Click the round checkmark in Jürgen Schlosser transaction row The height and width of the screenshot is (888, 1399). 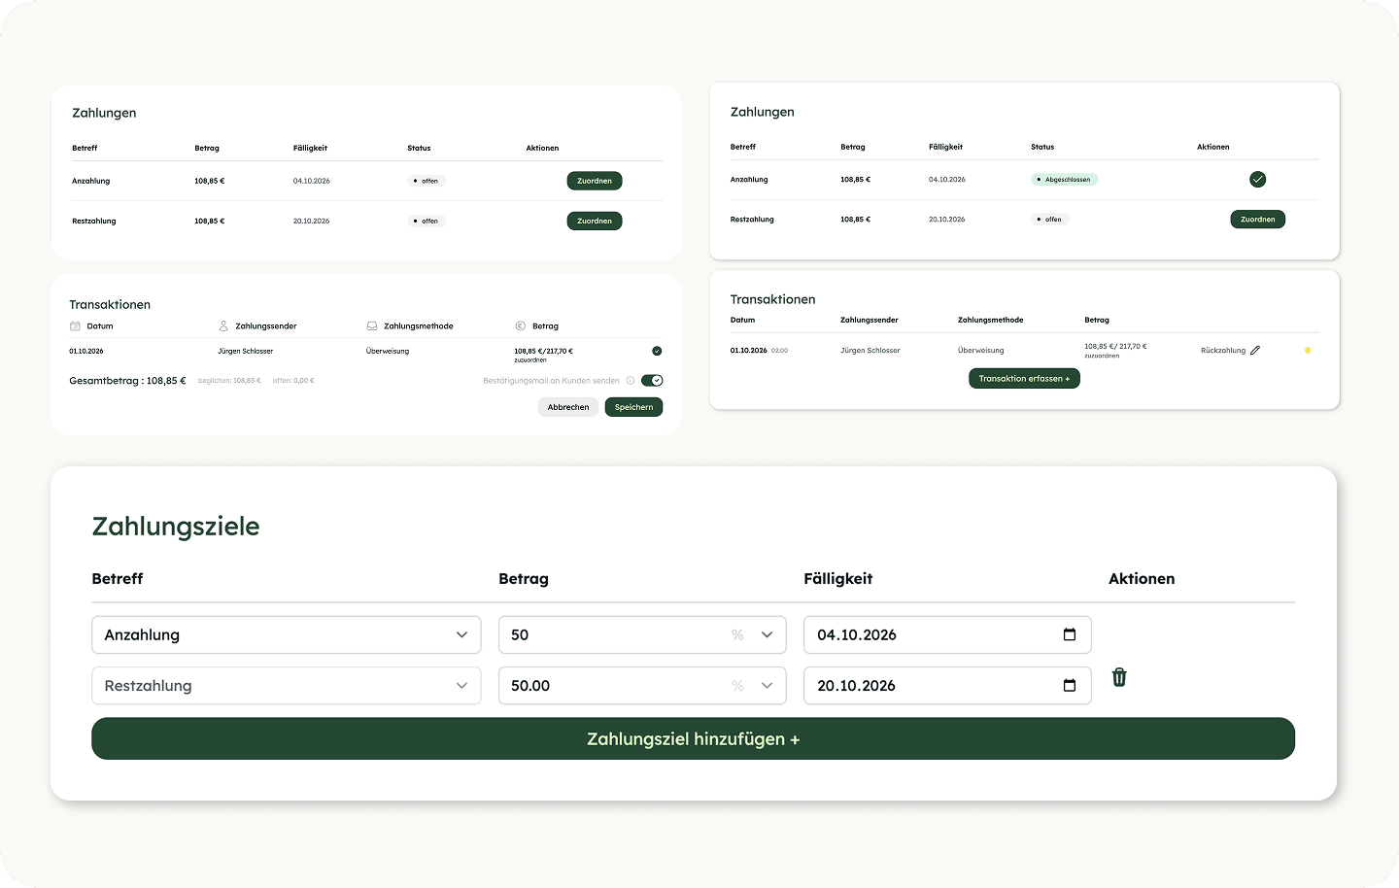click(x=657, y=351)
